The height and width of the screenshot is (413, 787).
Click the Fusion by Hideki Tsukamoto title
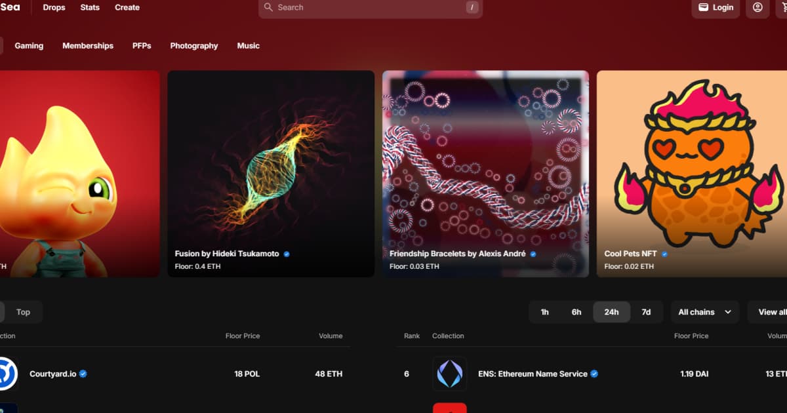pos(227,254)
